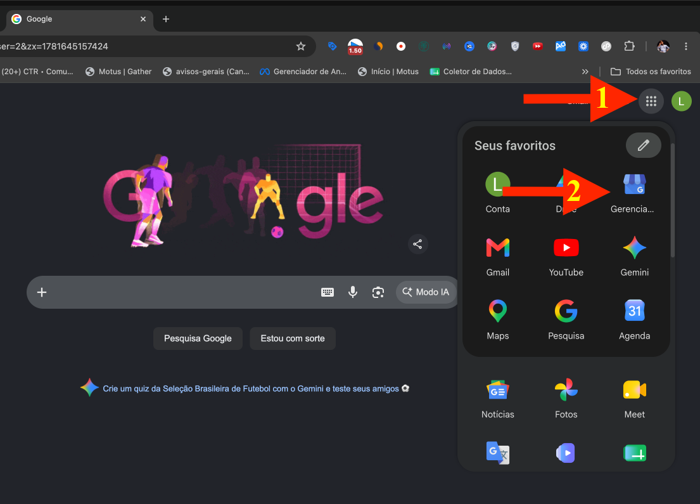Open the Gerenciador de An... bookmark

pyautogui.click(x=303, y=72)
